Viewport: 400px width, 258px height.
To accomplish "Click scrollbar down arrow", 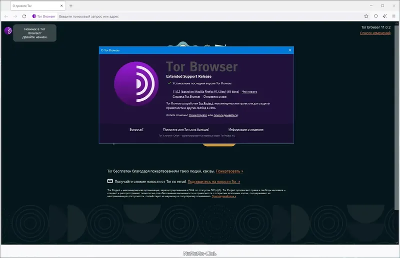I will coord(396,243).
